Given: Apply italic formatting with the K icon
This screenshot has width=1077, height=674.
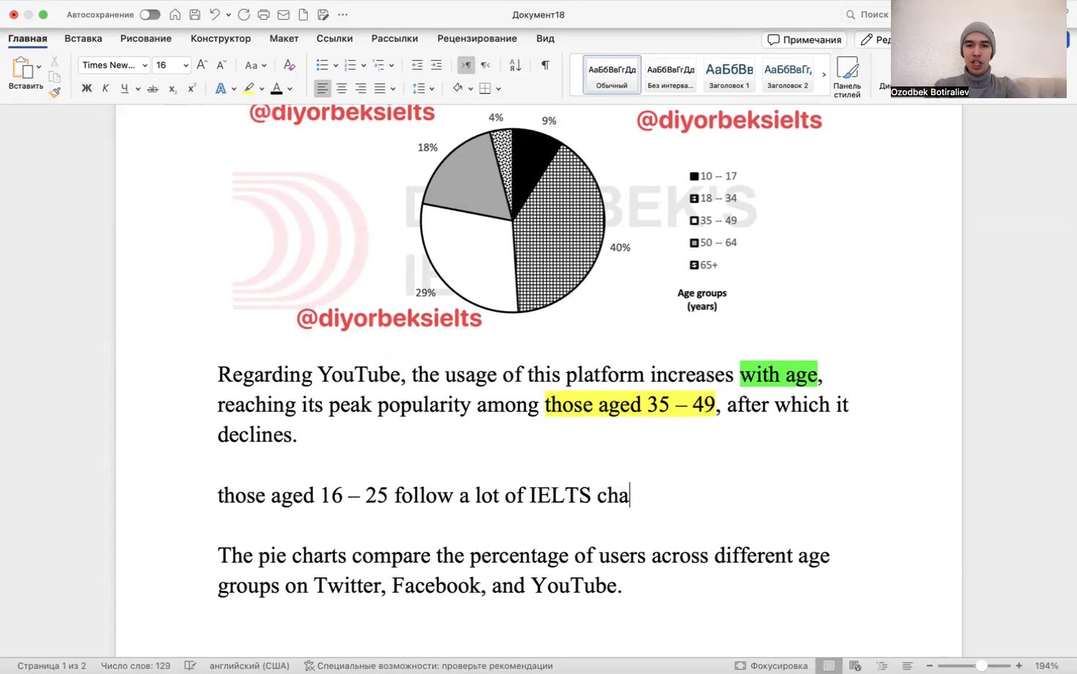Looking at the screenshot, I should pyautogui.click(x=106, y=89).
